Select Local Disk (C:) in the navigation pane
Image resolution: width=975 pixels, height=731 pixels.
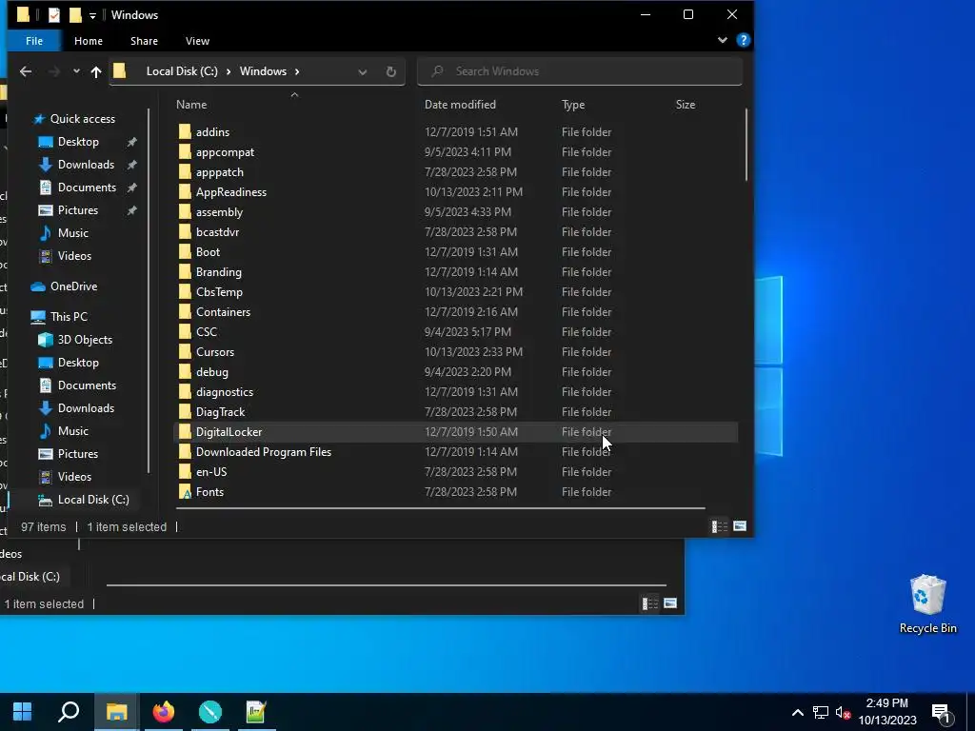pyautogui.click(x=92, y=500)
